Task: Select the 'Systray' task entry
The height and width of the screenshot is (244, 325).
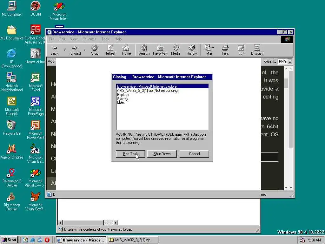Action: [162, 99]
